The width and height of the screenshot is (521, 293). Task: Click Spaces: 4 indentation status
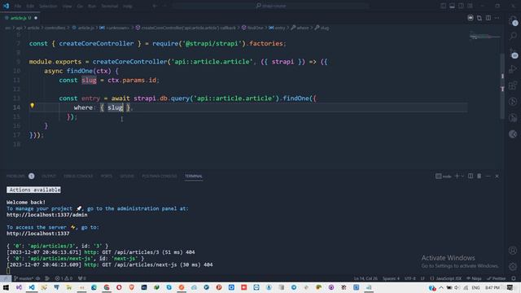coord(391,278)
